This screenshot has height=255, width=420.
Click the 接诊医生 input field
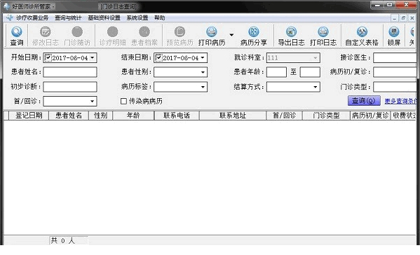395,58
